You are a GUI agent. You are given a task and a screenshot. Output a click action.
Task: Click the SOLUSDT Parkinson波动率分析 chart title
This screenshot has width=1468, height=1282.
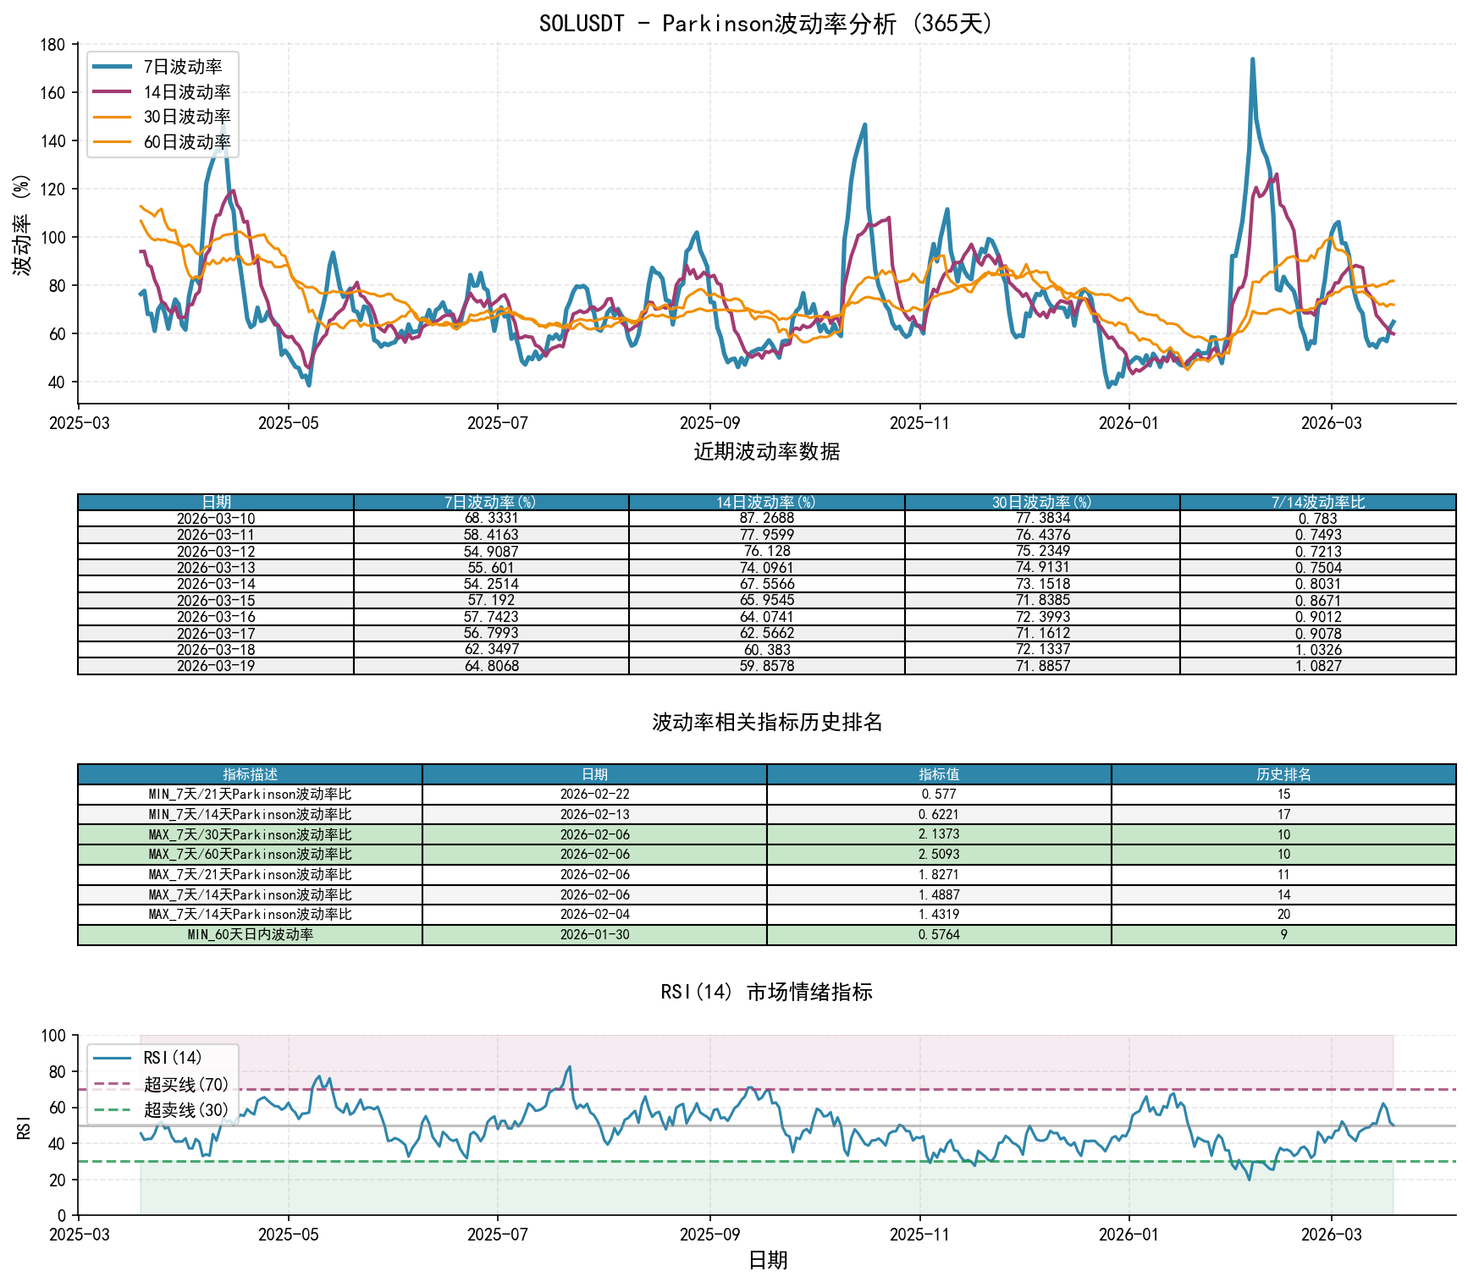coord(766,23)
